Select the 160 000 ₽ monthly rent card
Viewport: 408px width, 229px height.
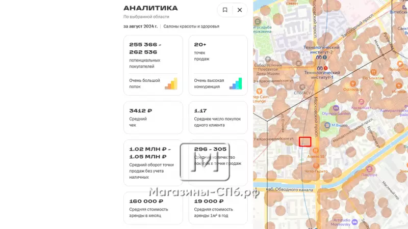click(153, 208)
